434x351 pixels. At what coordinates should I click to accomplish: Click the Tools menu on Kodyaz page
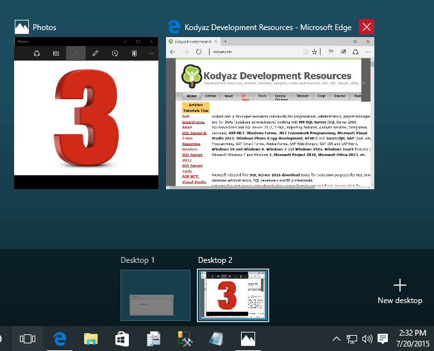(x=262, y=96)
